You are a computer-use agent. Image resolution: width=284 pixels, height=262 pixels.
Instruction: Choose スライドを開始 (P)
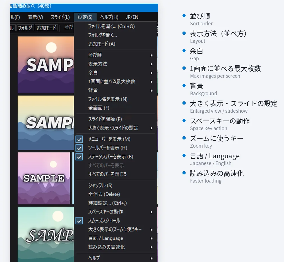pyautogui.click(x=116, y=119)
